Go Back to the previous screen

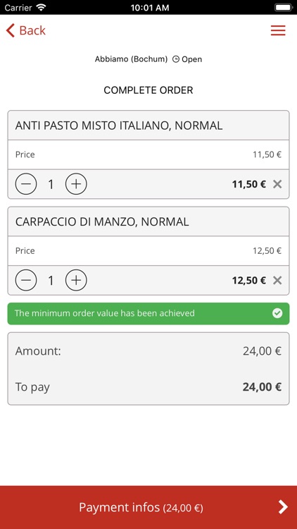click(25, 30)
